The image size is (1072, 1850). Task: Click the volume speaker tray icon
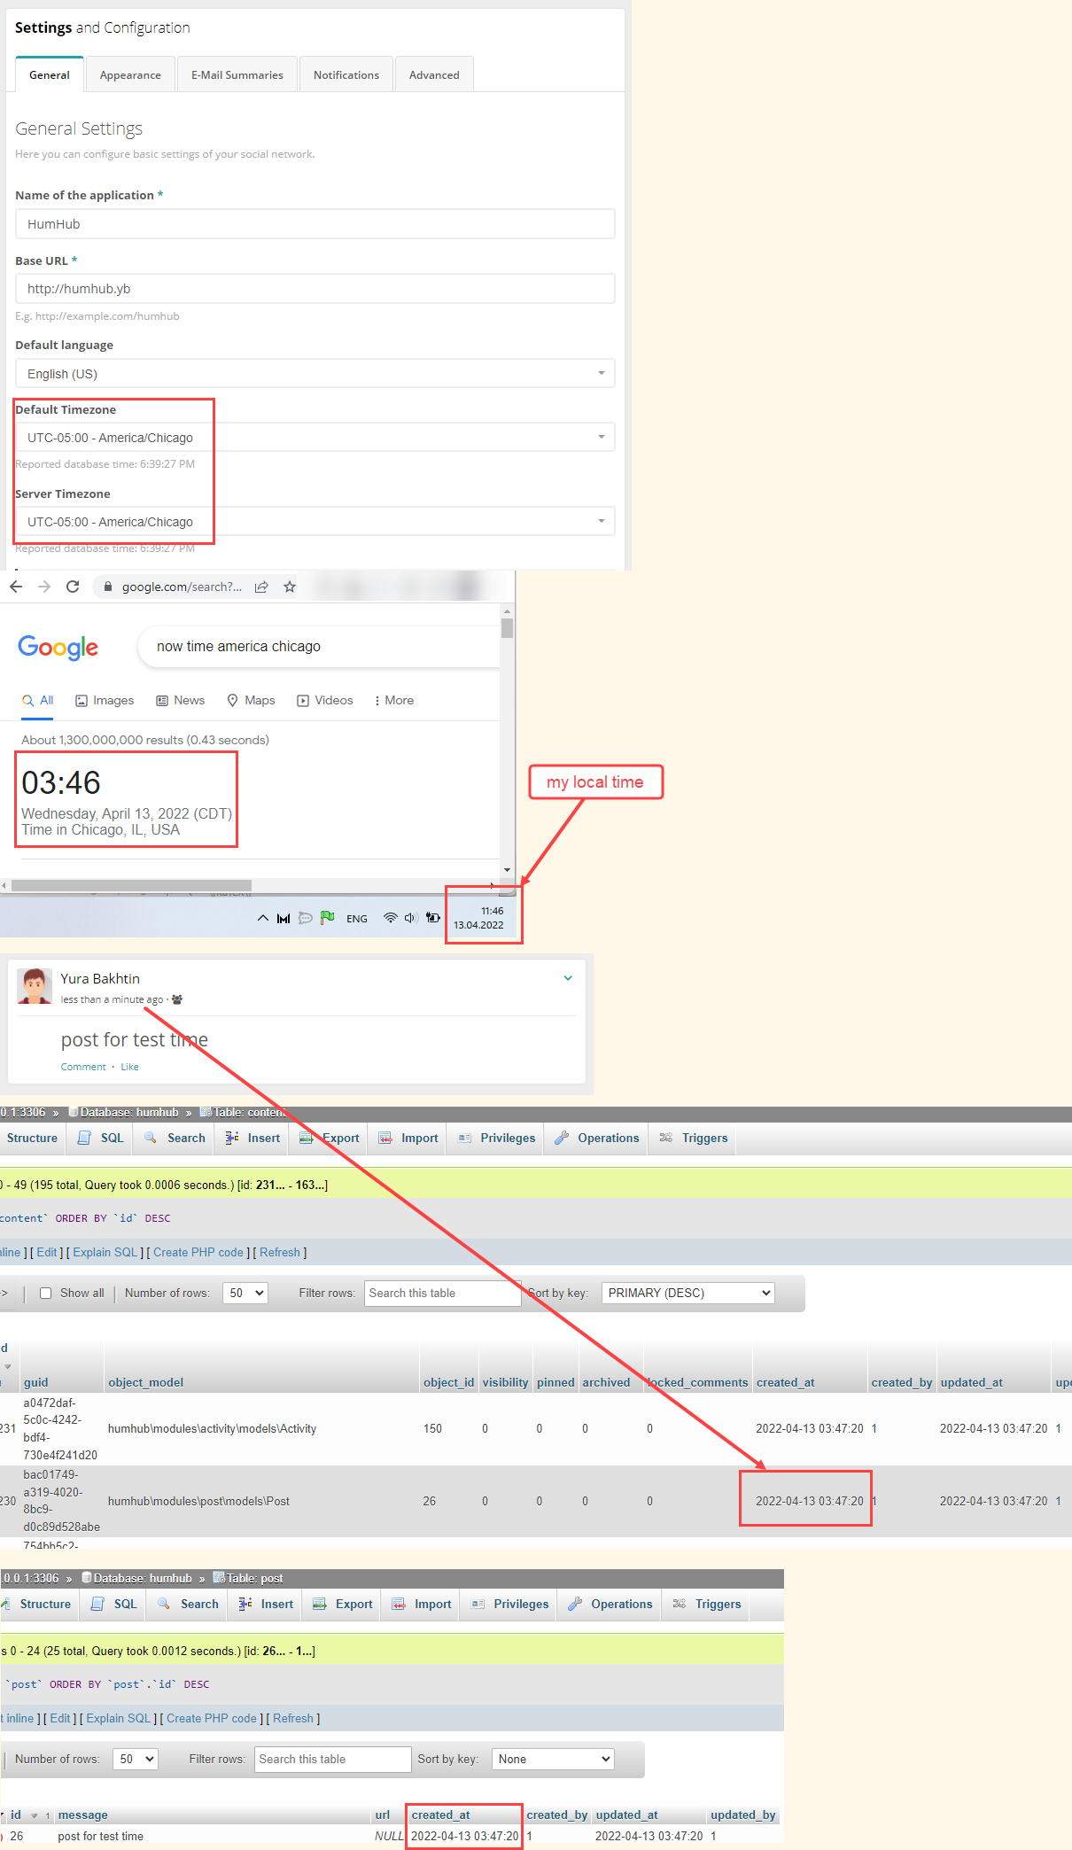(410, 918)
